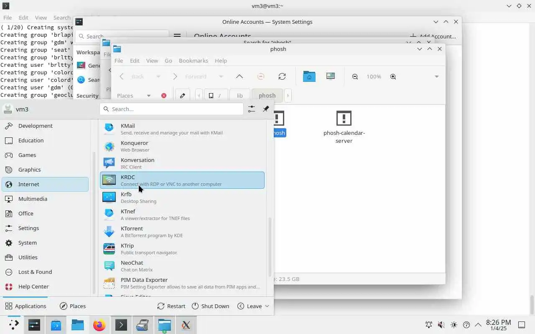Adjust brightness from system tray icon
This screenshot has width=535, height=334.
coord(454,325)
